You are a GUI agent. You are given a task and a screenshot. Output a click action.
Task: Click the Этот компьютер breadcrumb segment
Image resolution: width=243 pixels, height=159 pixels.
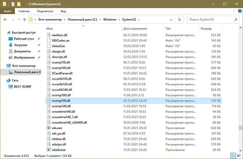[50, 20]
